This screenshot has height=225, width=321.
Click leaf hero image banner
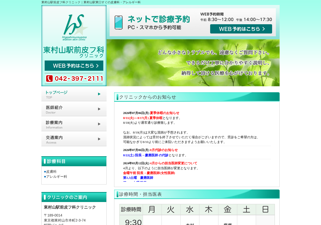(193, 63)
